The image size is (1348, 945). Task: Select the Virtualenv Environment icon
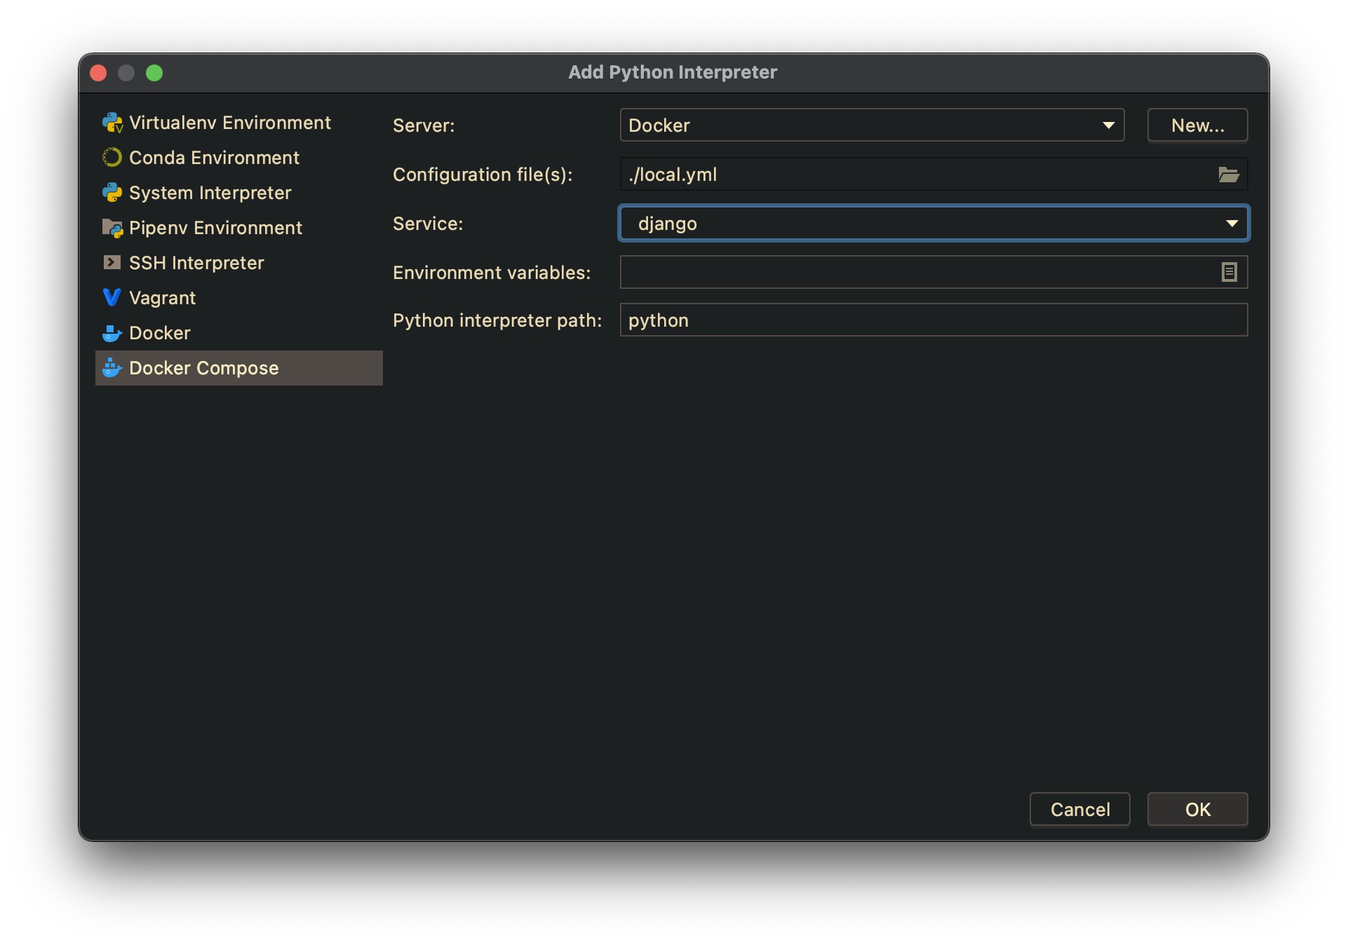pos(112,123)
